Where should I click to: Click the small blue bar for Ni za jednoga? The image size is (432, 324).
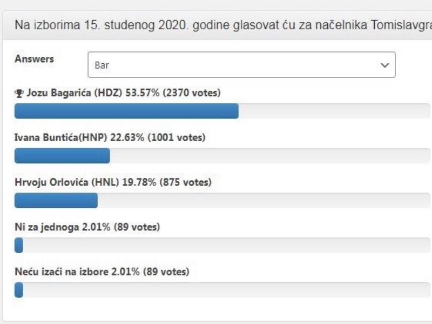tap(19, 245)
